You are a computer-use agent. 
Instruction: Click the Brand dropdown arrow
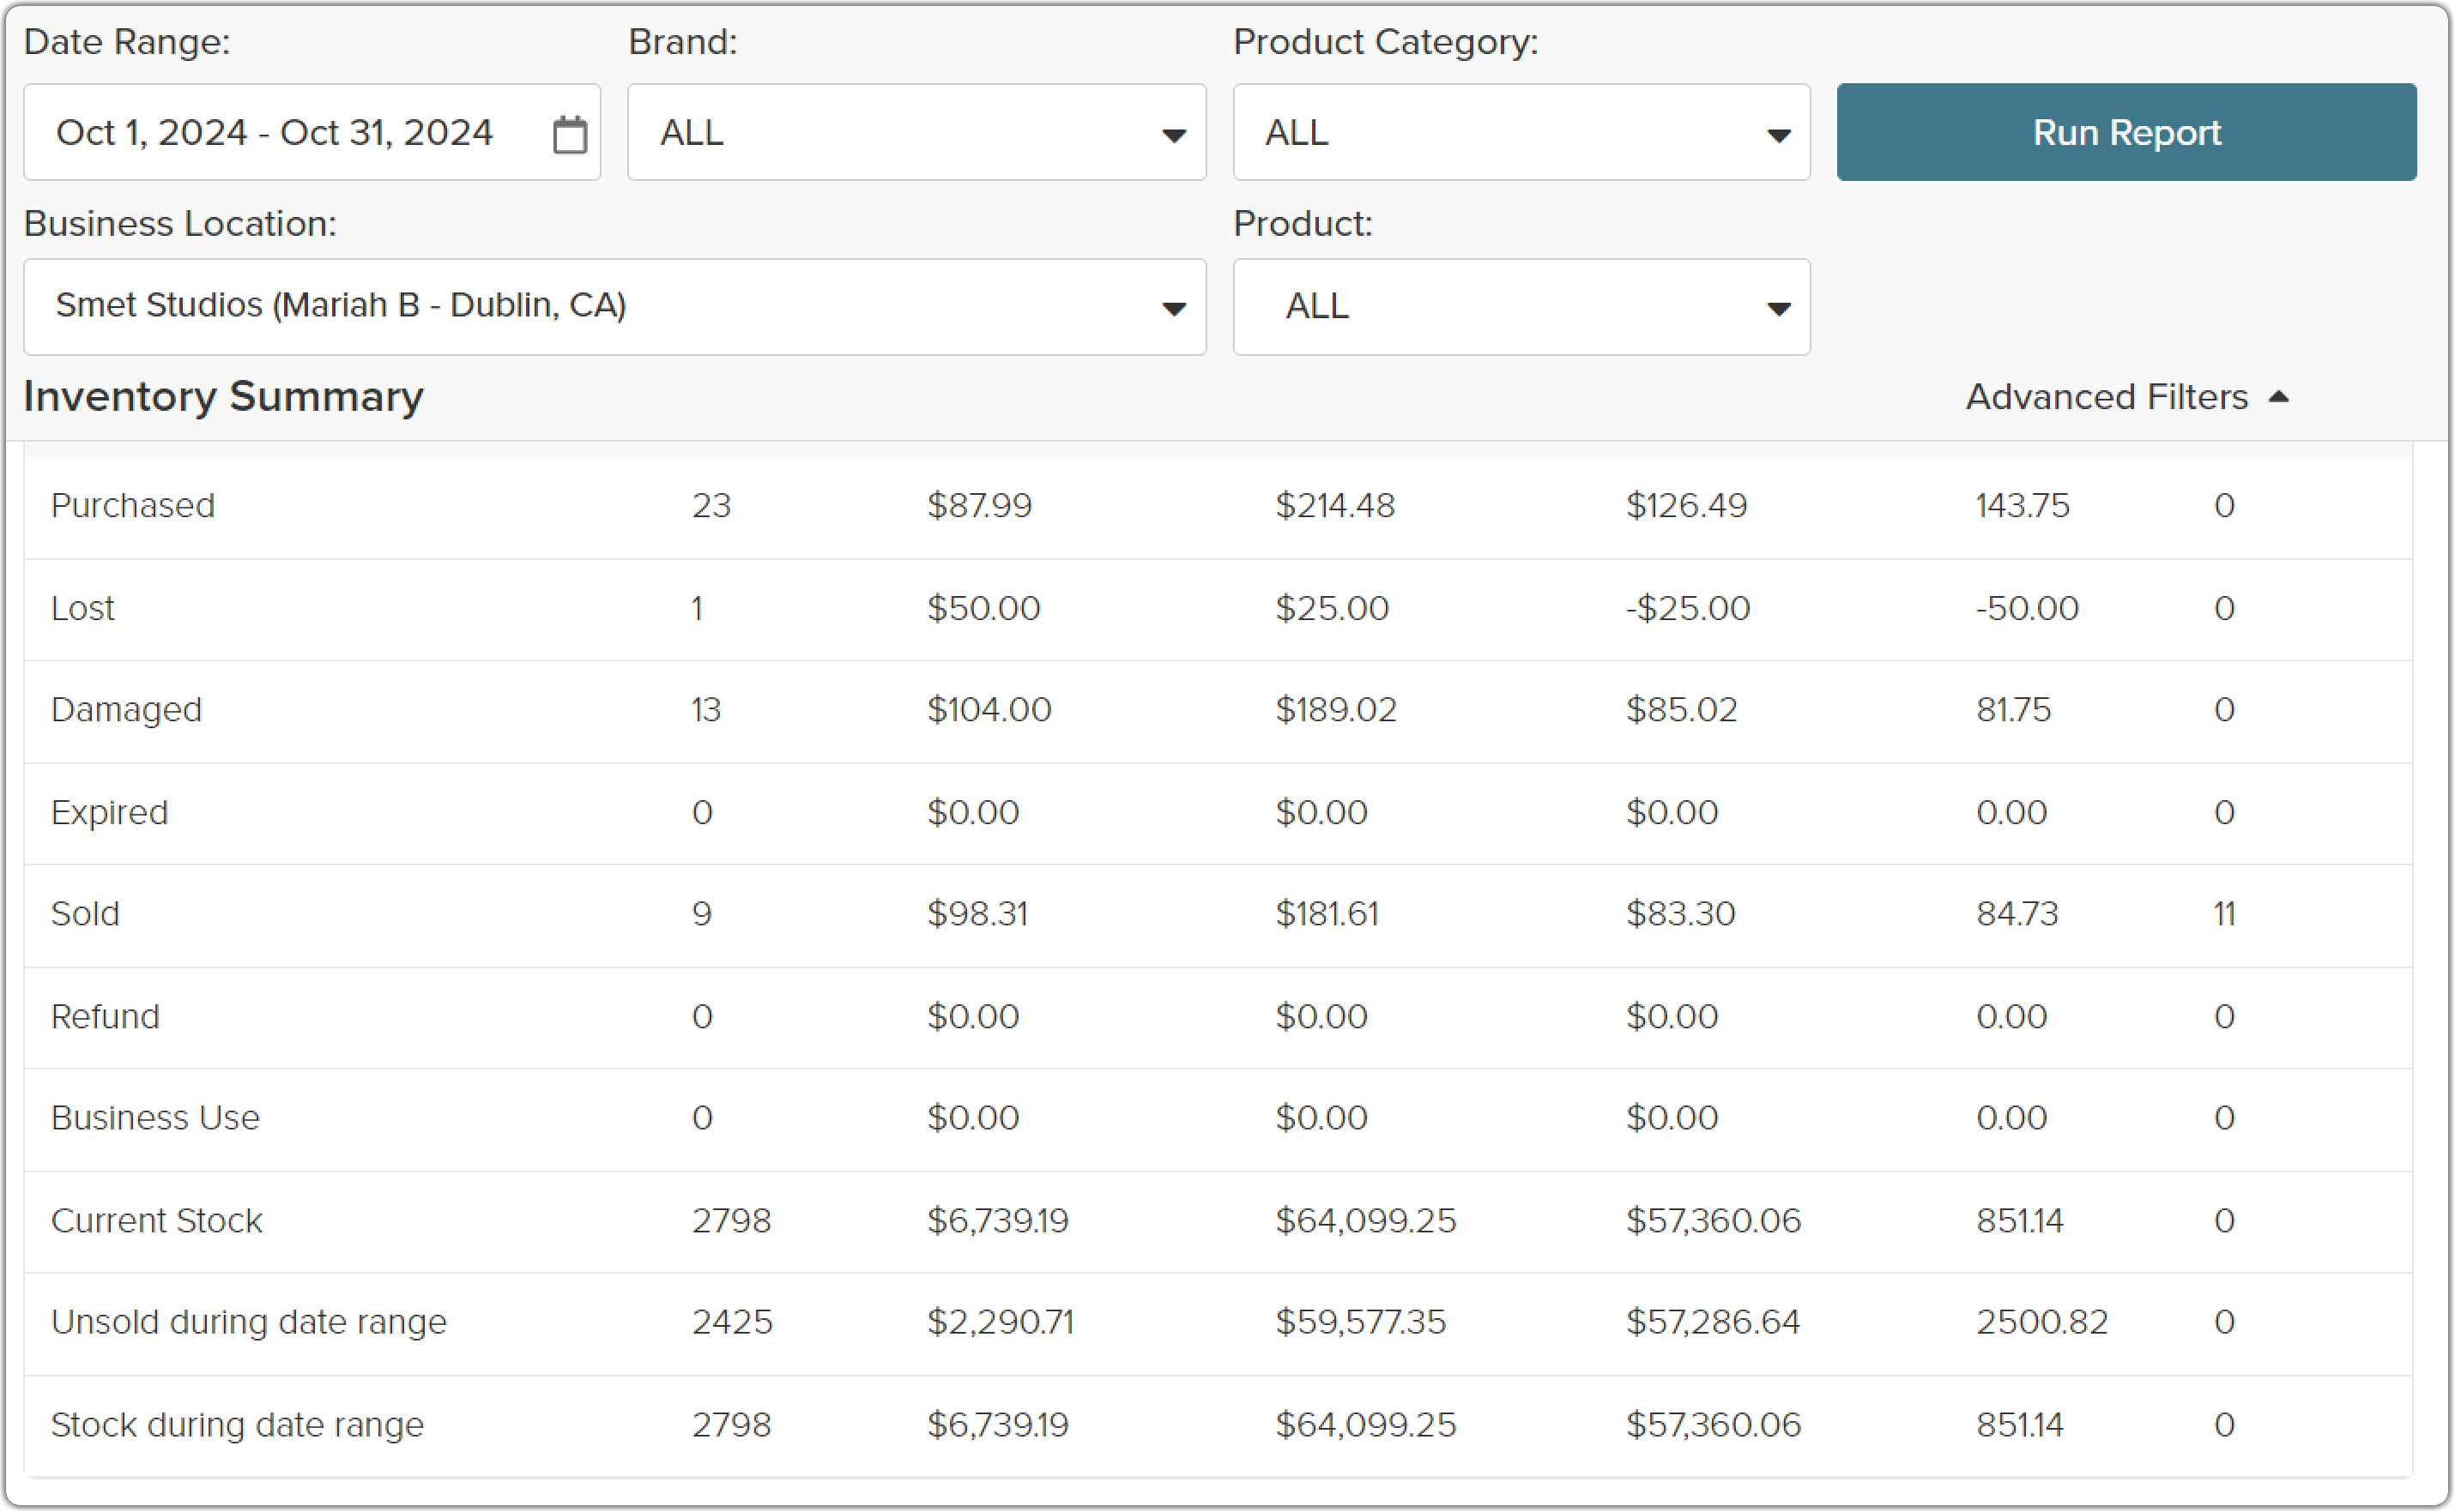pos(1174,135)
